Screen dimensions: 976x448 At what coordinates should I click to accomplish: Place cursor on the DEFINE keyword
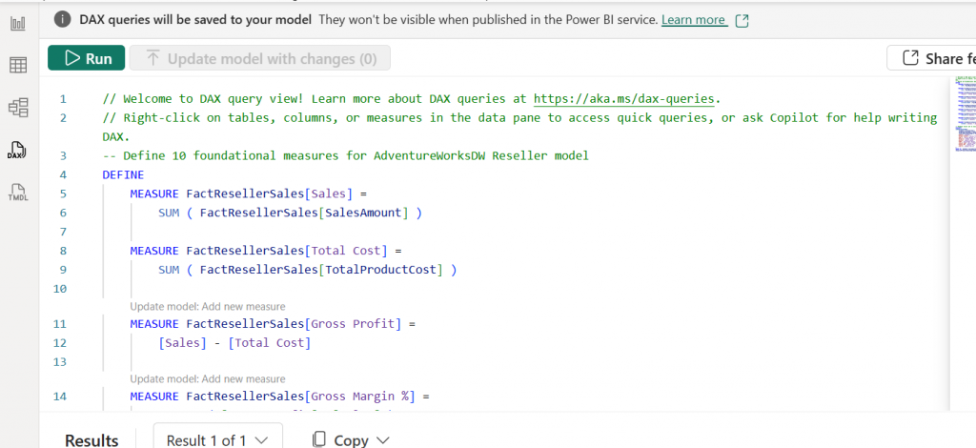[123, 175]
